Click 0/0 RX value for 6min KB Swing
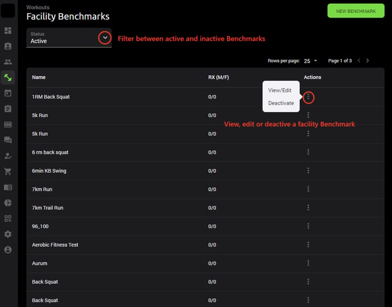Image resolution: width=392 pixels, height=307 pixels. coord(213,171)
